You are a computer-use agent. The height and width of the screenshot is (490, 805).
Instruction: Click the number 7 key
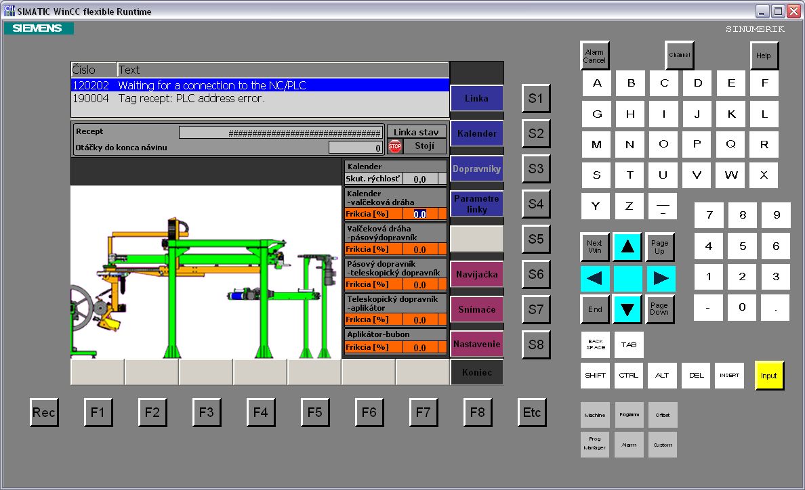(709, 215)
